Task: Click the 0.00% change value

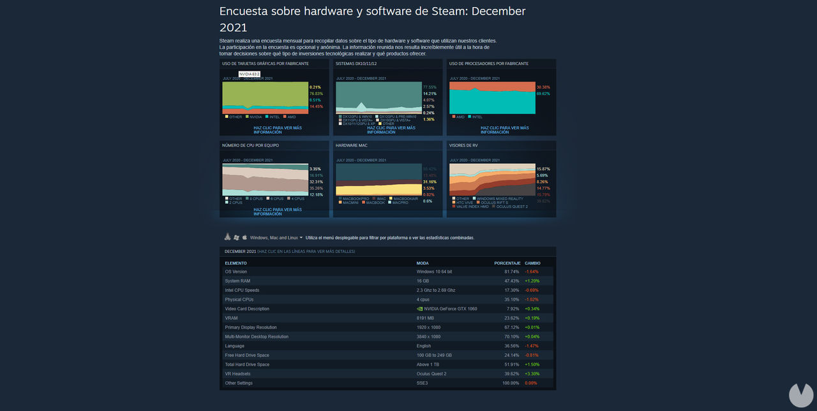Action: (531, 383)
